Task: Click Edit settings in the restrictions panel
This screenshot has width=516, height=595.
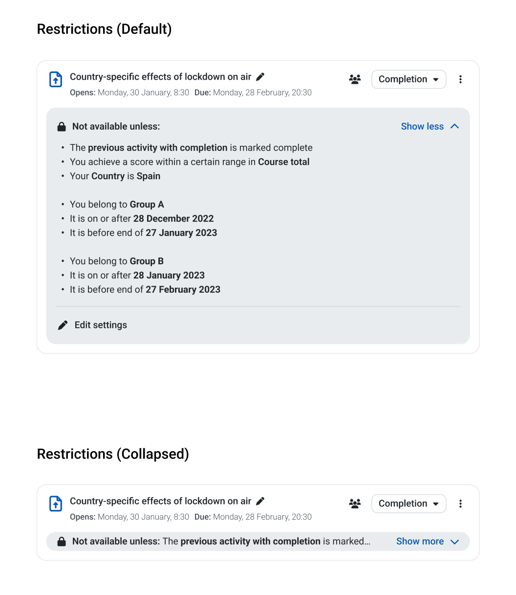Action: pos(92,325)
